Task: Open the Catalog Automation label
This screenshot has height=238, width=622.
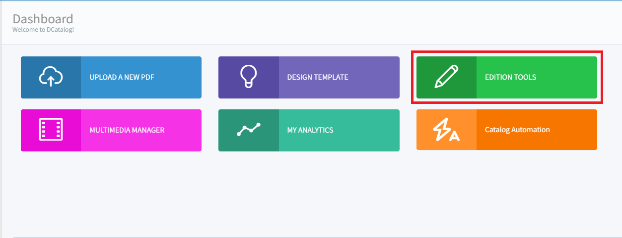Action: point(517,130)
